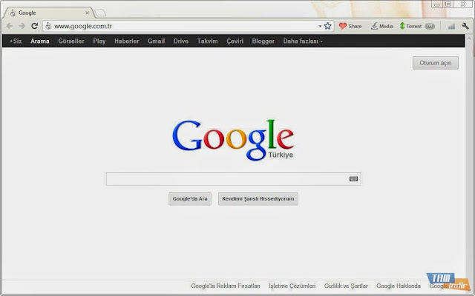
Task: Click Kendimi Şanslı Hissediyorum button
Action: pos(258,199)
